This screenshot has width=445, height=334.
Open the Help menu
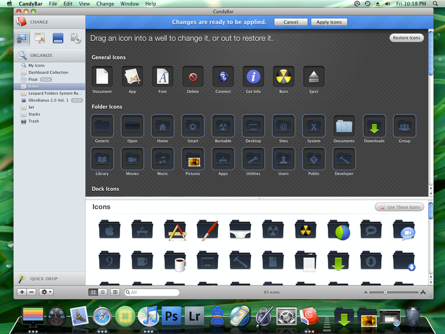tap(150, 4)
